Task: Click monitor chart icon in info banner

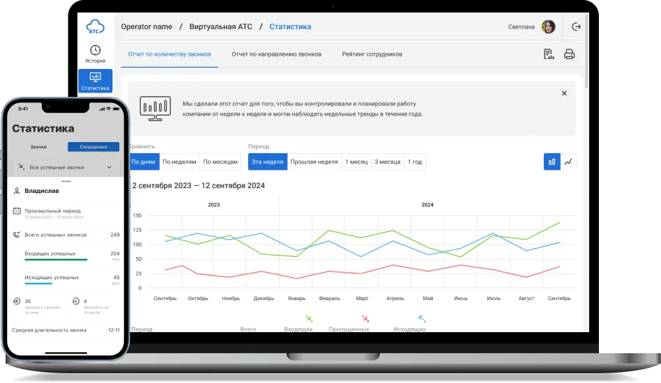Action: point(155,108)
